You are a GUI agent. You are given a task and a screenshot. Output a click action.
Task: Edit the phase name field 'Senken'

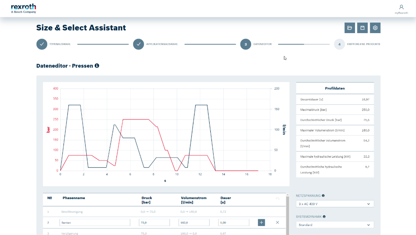coord(94,223)
